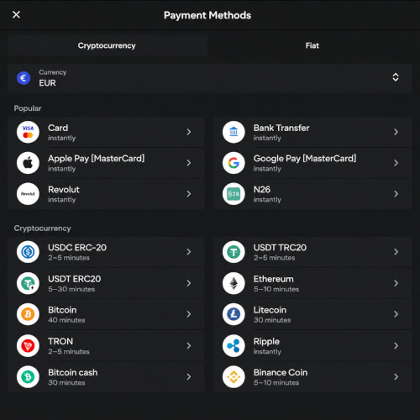Open TRON row chevron
Image resolution: width=420 pixels, height=420 pixels.
(189, 346)
